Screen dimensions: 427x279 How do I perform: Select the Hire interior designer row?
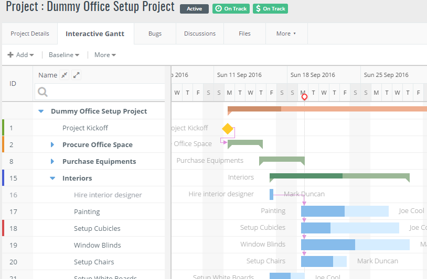point(83,195)
